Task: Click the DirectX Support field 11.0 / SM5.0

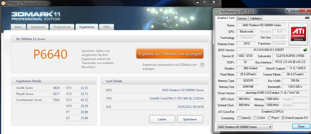Action: (x=297, y=68)
